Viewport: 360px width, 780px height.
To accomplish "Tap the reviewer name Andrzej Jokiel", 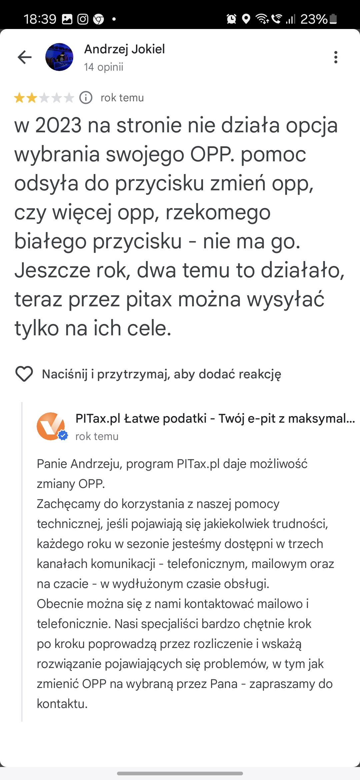I will click(124, 49).
